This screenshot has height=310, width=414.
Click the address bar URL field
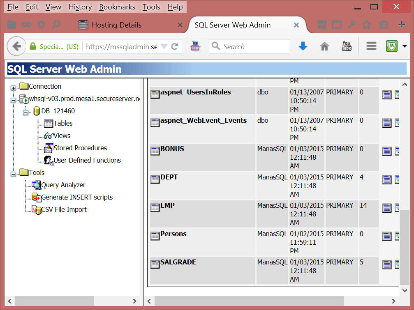[121, 47]
